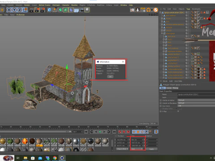This screenshot has height=161, width=215.
Task: Switch to the Coord. attributes tab
Action: coord(169,88)
